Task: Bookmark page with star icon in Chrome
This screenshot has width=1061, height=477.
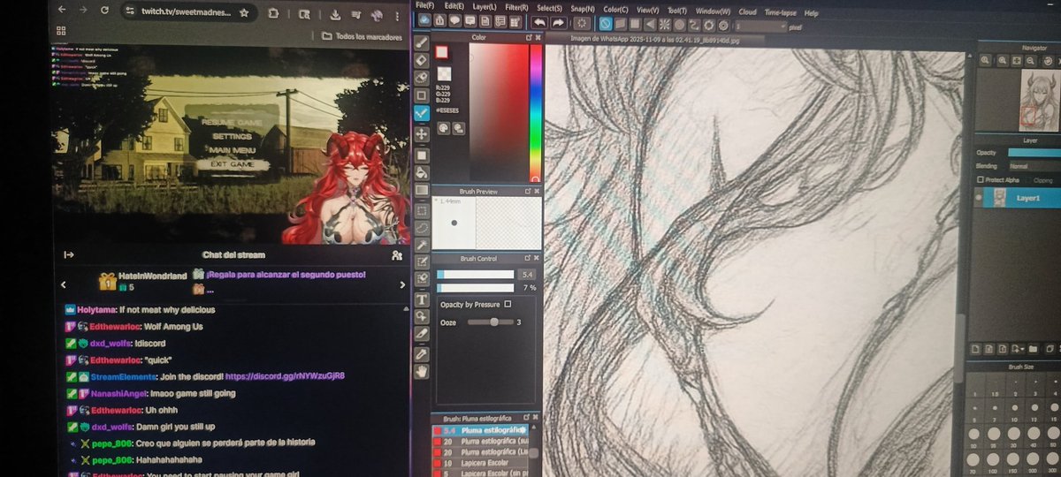Action: click(244, 13)
